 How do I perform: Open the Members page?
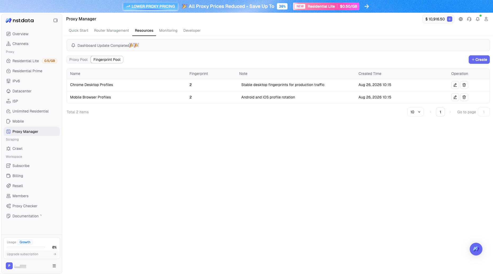tap(32, 196)
